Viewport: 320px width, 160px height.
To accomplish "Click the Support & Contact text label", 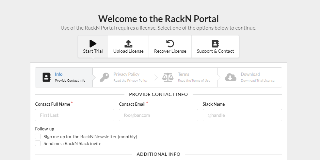I will pyautogui.click(x=215, y=51).
